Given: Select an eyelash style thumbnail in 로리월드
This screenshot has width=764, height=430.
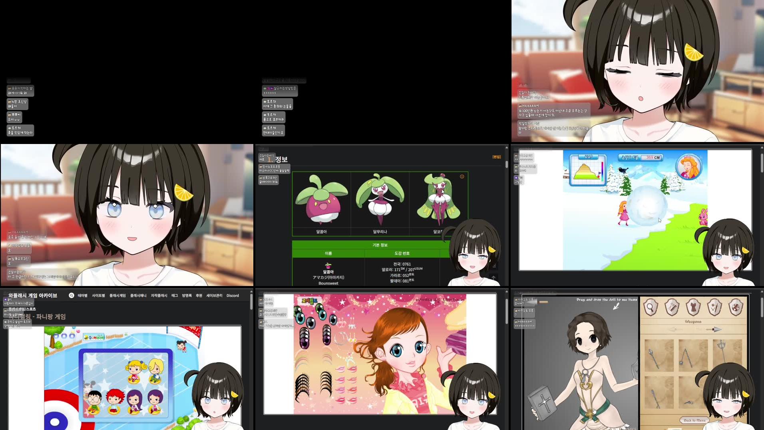Looking at the screenshot, I should click(302, 382).
